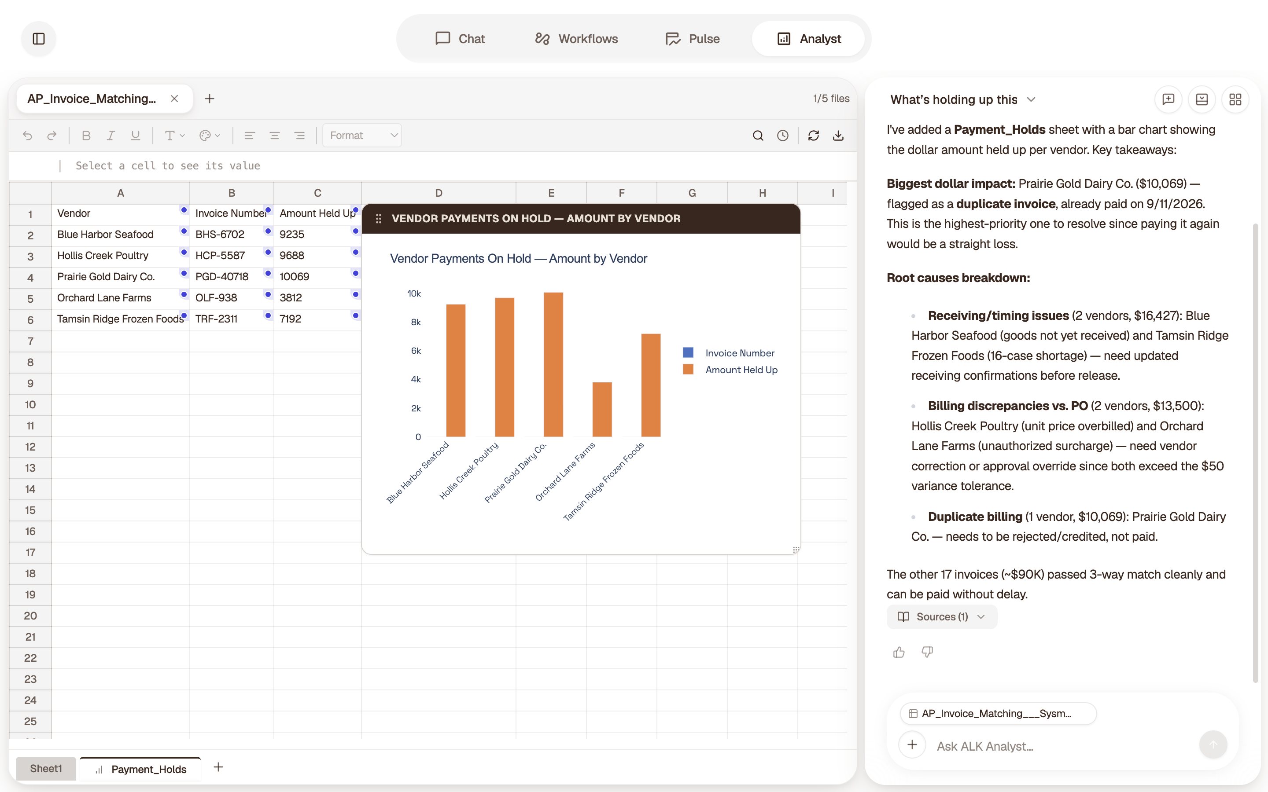Add a new sheet
This screenshot has height=792, width=1268.
(x=218, y=767)
